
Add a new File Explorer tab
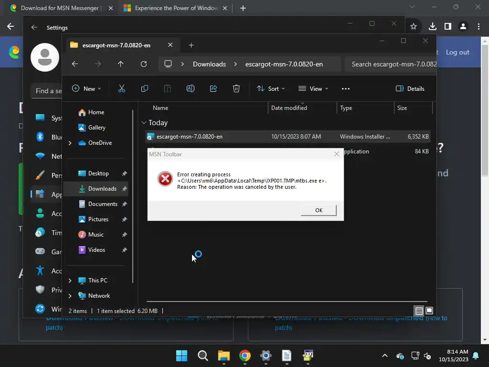tap(191, 45)
